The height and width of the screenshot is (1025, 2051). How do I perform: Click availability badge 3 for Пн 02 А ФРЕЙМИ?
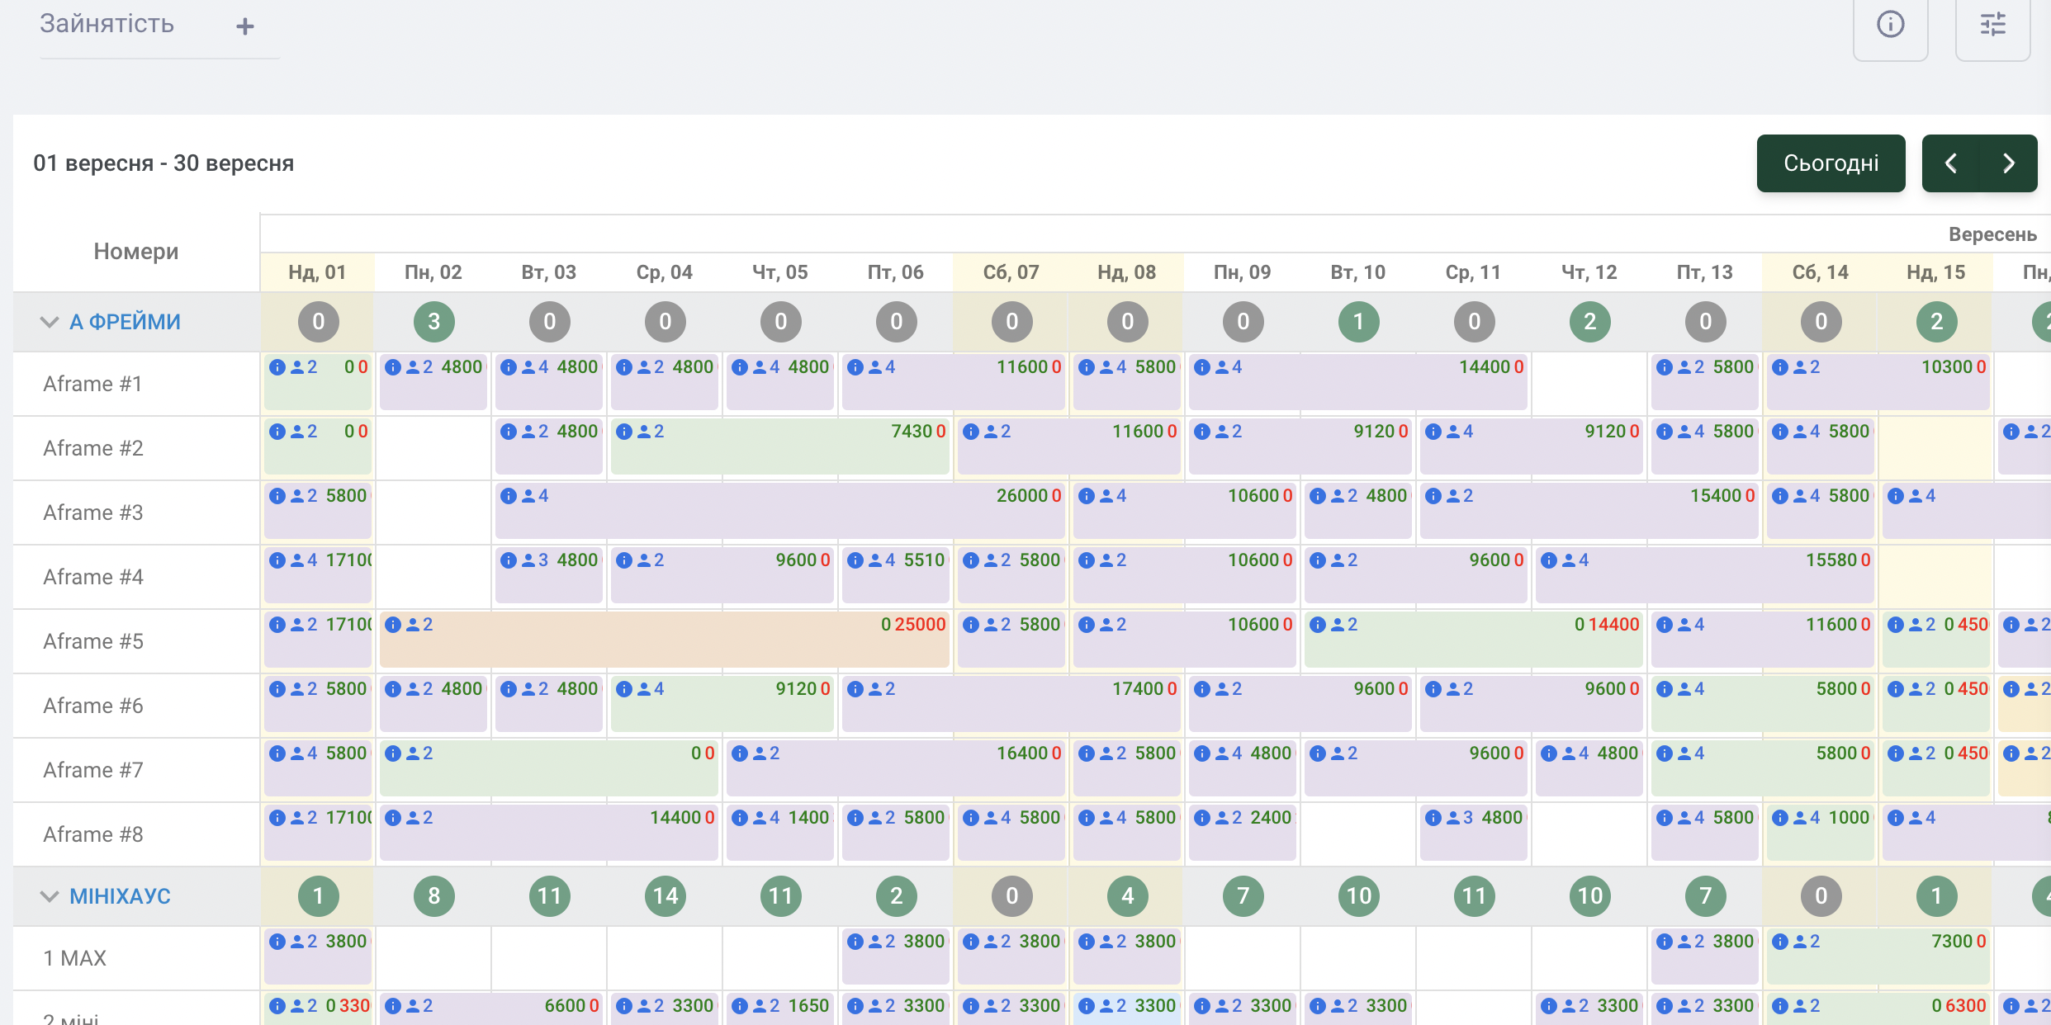pyautogui.click(x=433, y=322)
